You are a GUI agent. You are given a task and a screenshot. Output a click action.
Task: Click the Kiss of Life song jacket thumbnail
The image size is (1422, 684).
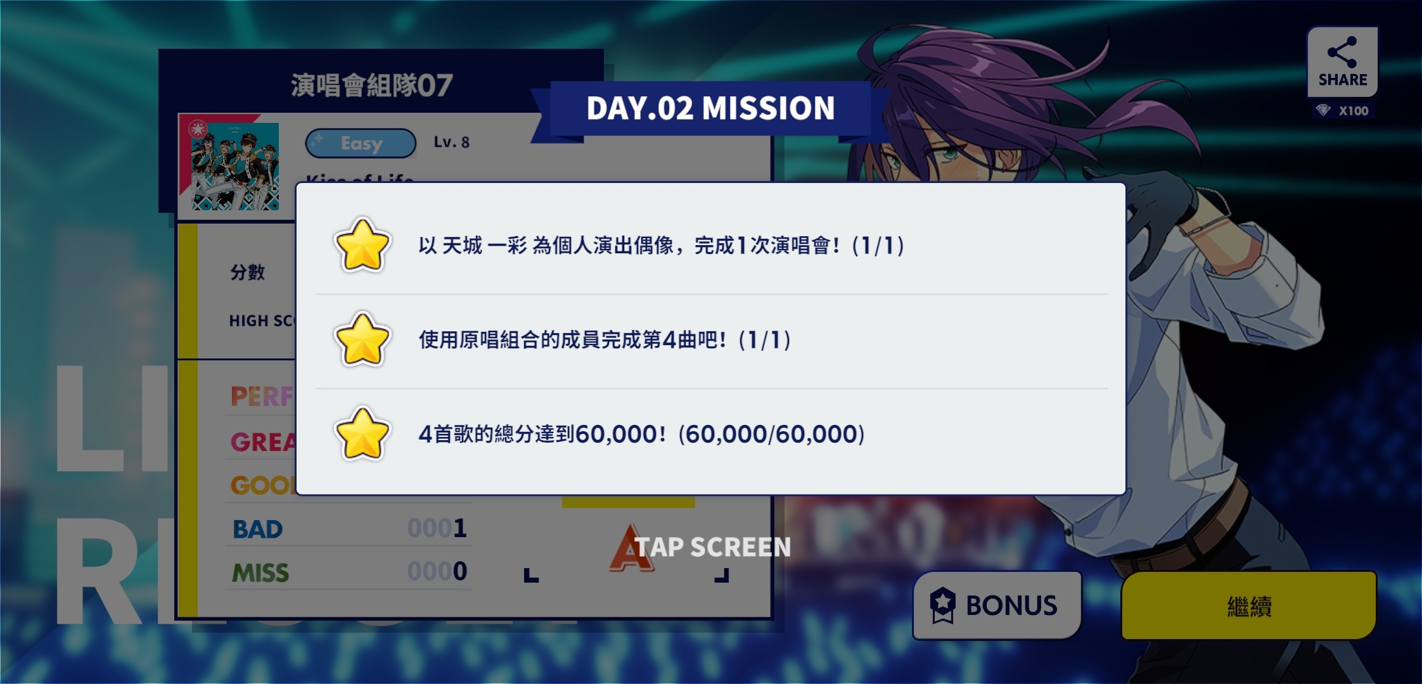click(235, 167)
